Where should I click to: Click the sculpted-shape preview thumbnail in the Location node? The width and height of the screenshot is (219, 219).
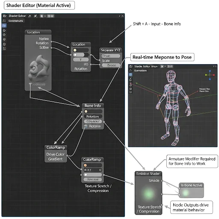[39, 68]
